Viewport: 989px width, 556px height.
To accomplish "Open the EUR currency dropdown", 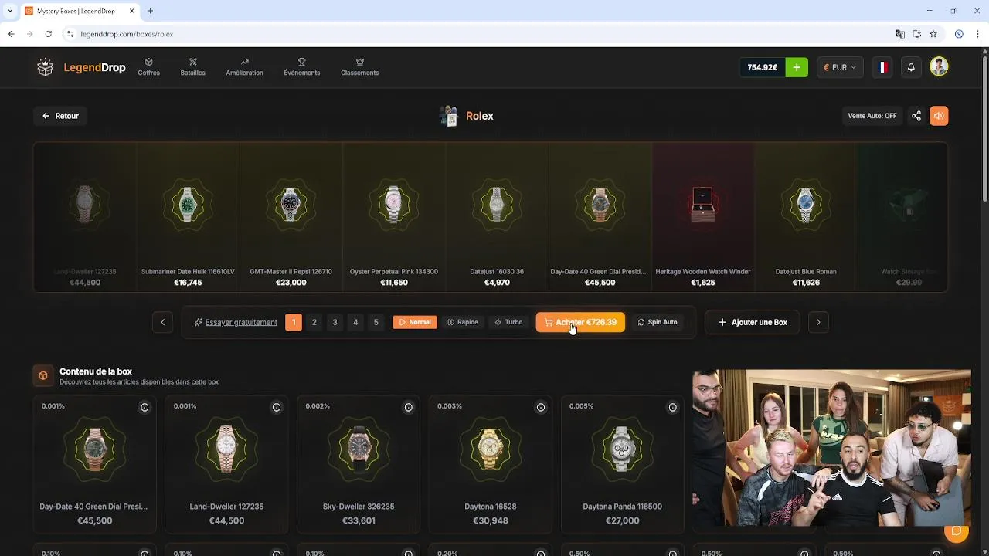I will point(840,67).
